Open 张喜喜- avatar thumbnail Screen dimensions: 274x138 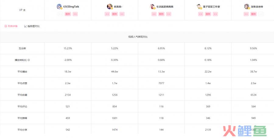[110, 6]
